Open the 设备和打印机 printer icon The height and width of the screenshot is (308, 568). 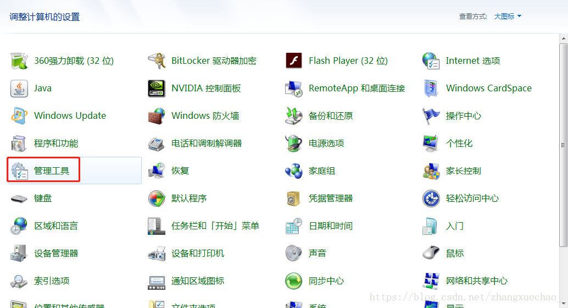point(157,254)
